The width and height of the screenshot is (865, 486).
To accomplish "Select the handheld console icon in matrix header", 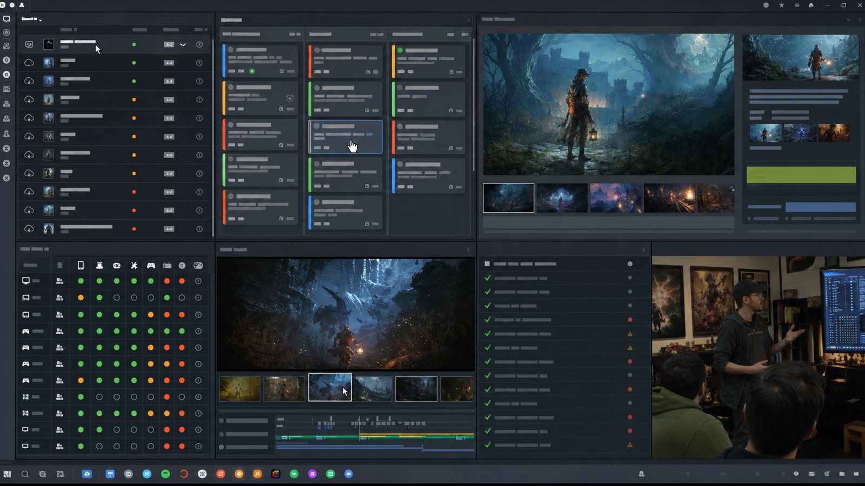I will [x=117, y=265].
